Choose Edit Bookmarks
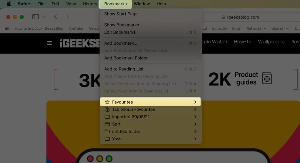 click(151, 32)
